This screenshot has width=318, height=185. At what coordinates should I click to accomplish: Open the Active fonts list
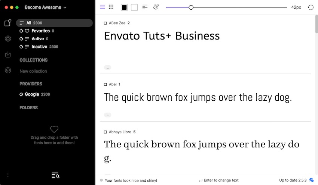pyautogui.click(x=38, y=39)
